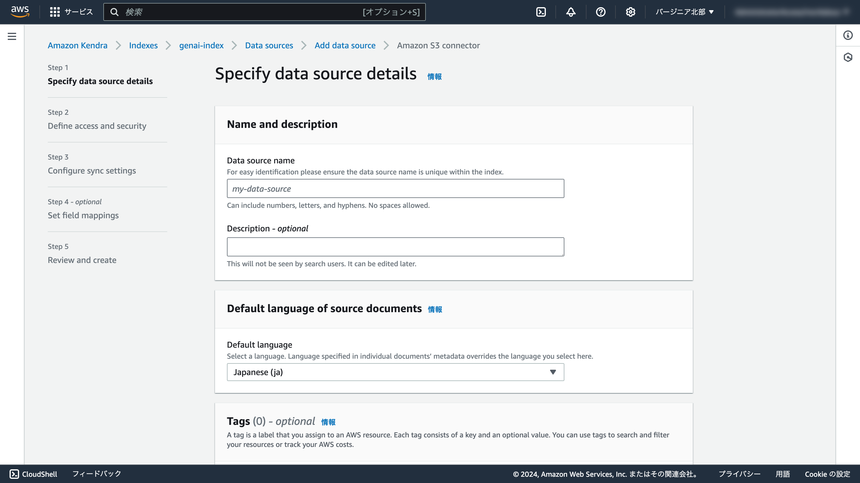Viewport: 860px width, 483px height.
Task: Click info link beside Specify data source details
Action: pyautogui.click(x=434, y=77)
